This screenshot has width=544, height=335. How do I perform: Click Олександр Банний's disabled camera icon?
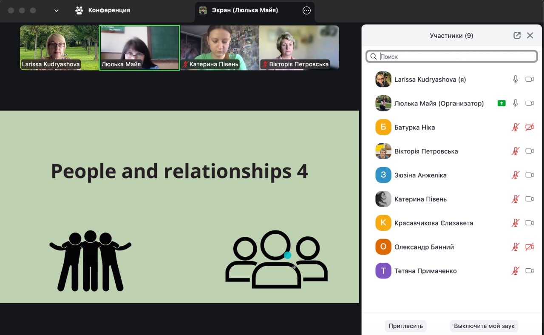click(x=529, y=247)
